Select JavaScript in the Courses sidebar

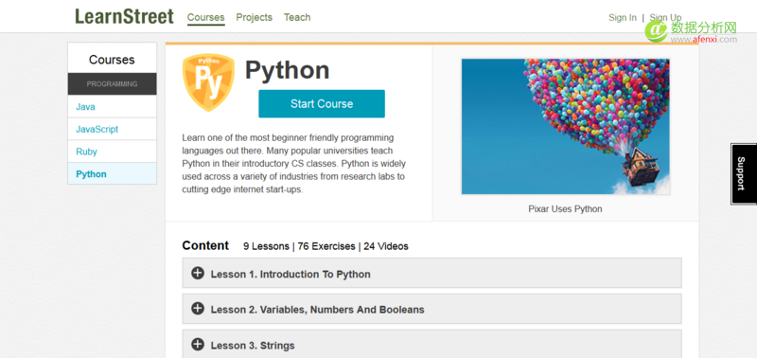pos(112,129)
